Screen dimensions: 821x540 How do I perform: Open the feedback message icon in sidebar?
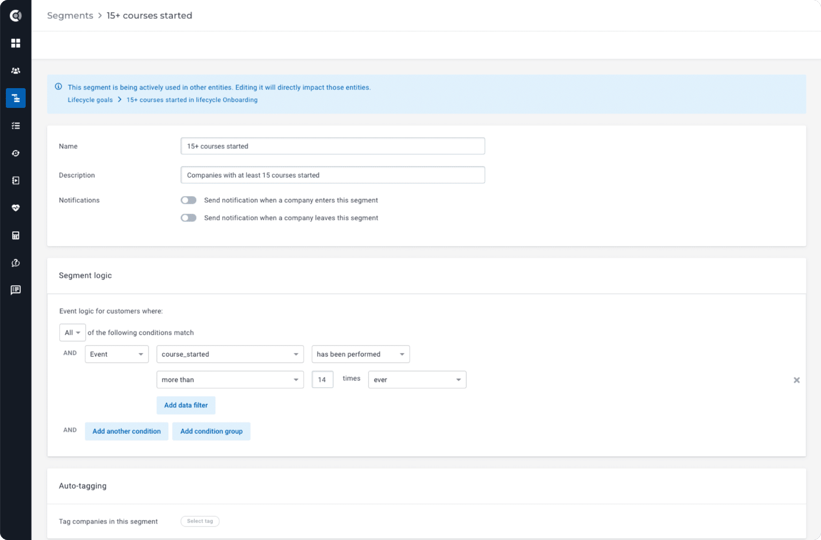(x=16, y=290)
